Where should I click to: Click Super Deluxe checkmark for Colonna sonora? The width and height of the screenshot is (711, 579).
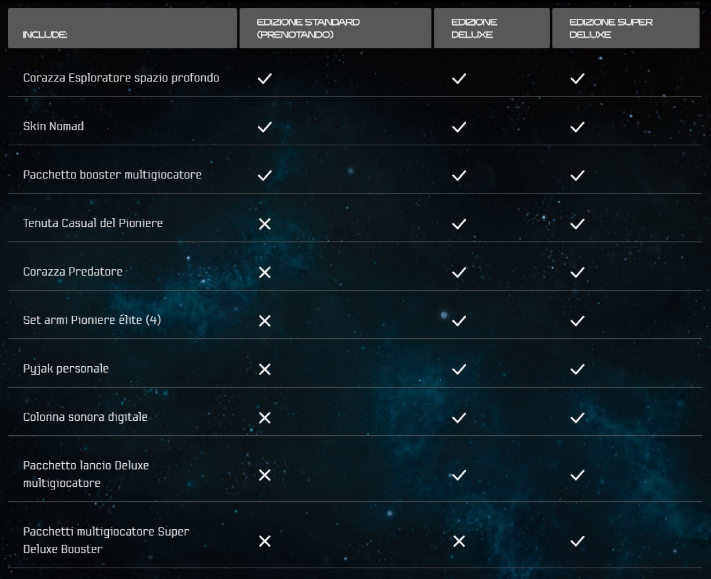click(577, 418)
